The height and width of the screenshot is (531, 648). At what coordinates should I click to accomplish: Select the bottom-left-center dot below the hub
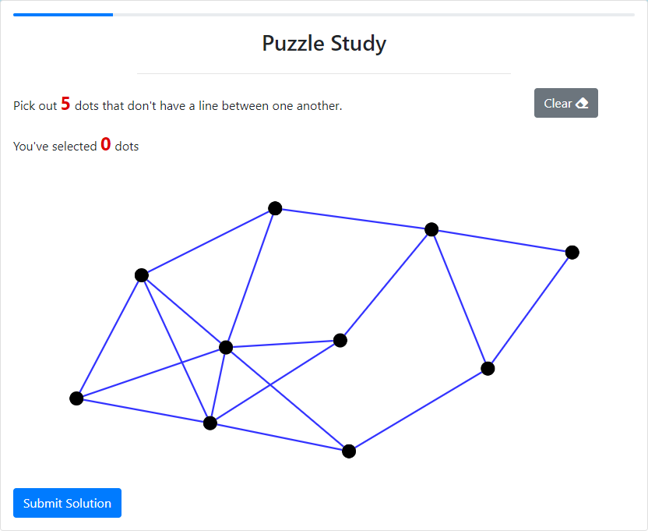point(210,423)
